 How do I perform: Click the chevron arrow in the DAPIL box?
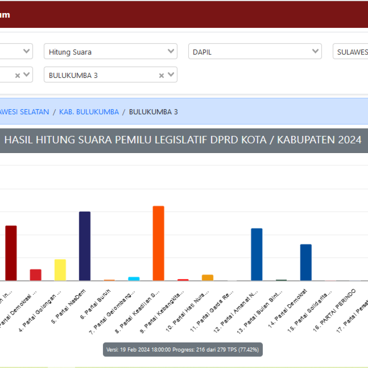click(x=315, y=51)
